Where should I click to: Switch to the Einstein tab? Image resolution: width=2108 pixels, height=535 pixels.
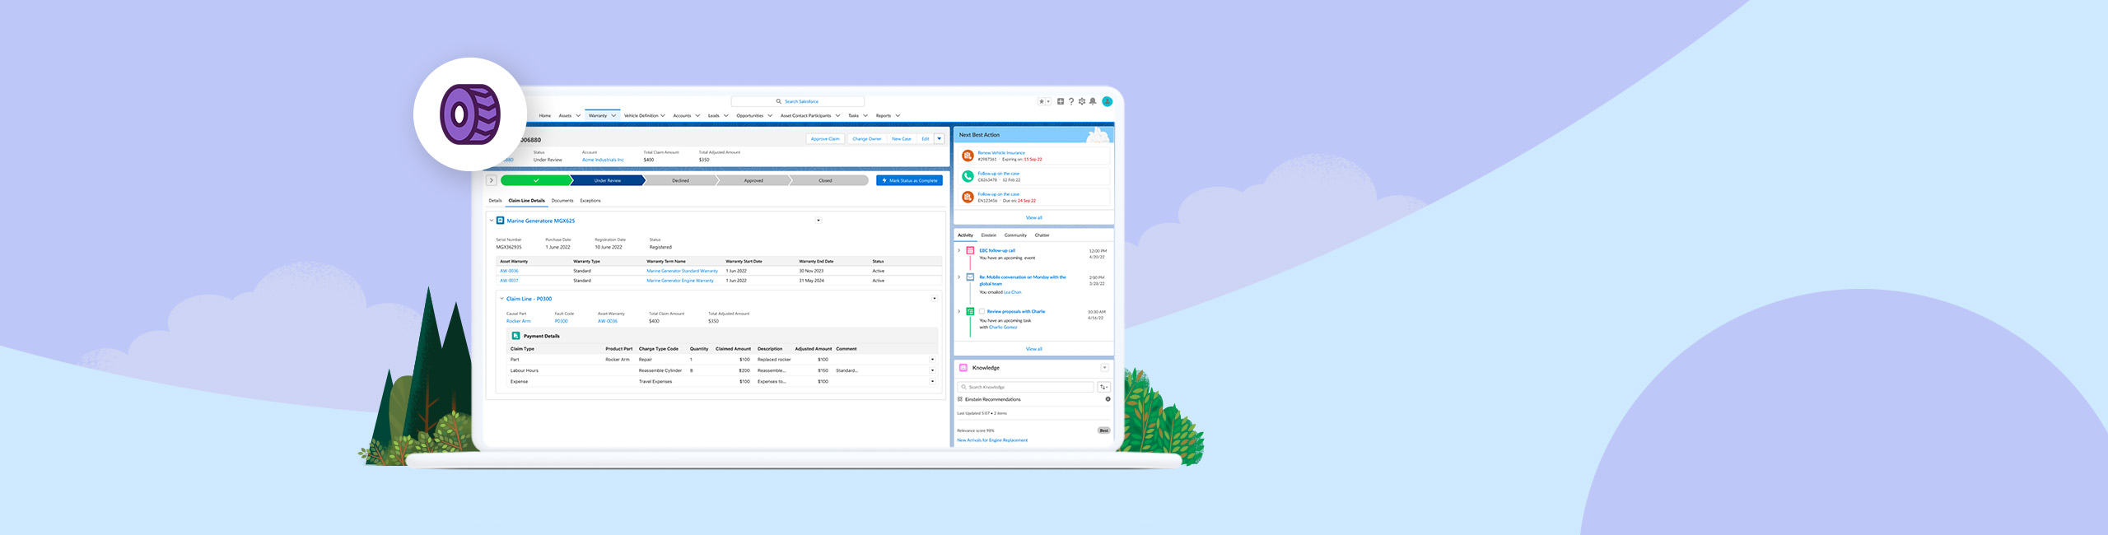pyautogui.click(x=989, y=235)
